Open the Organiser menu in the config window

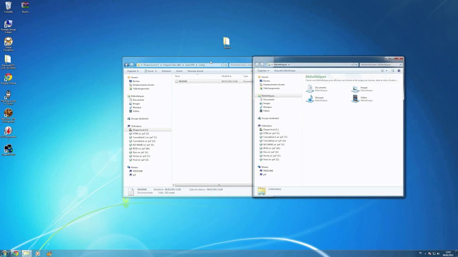[132, 71]
